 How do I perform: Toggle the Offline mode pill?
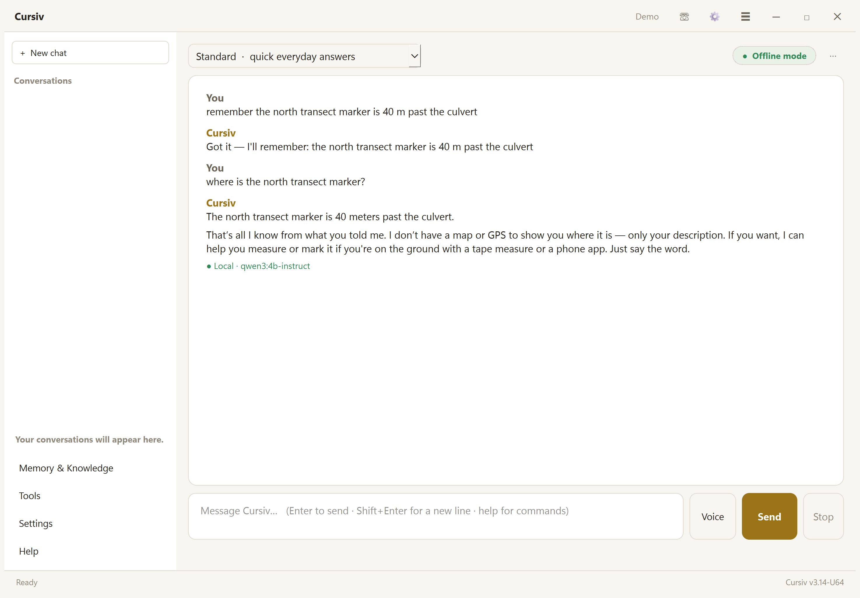774,56
